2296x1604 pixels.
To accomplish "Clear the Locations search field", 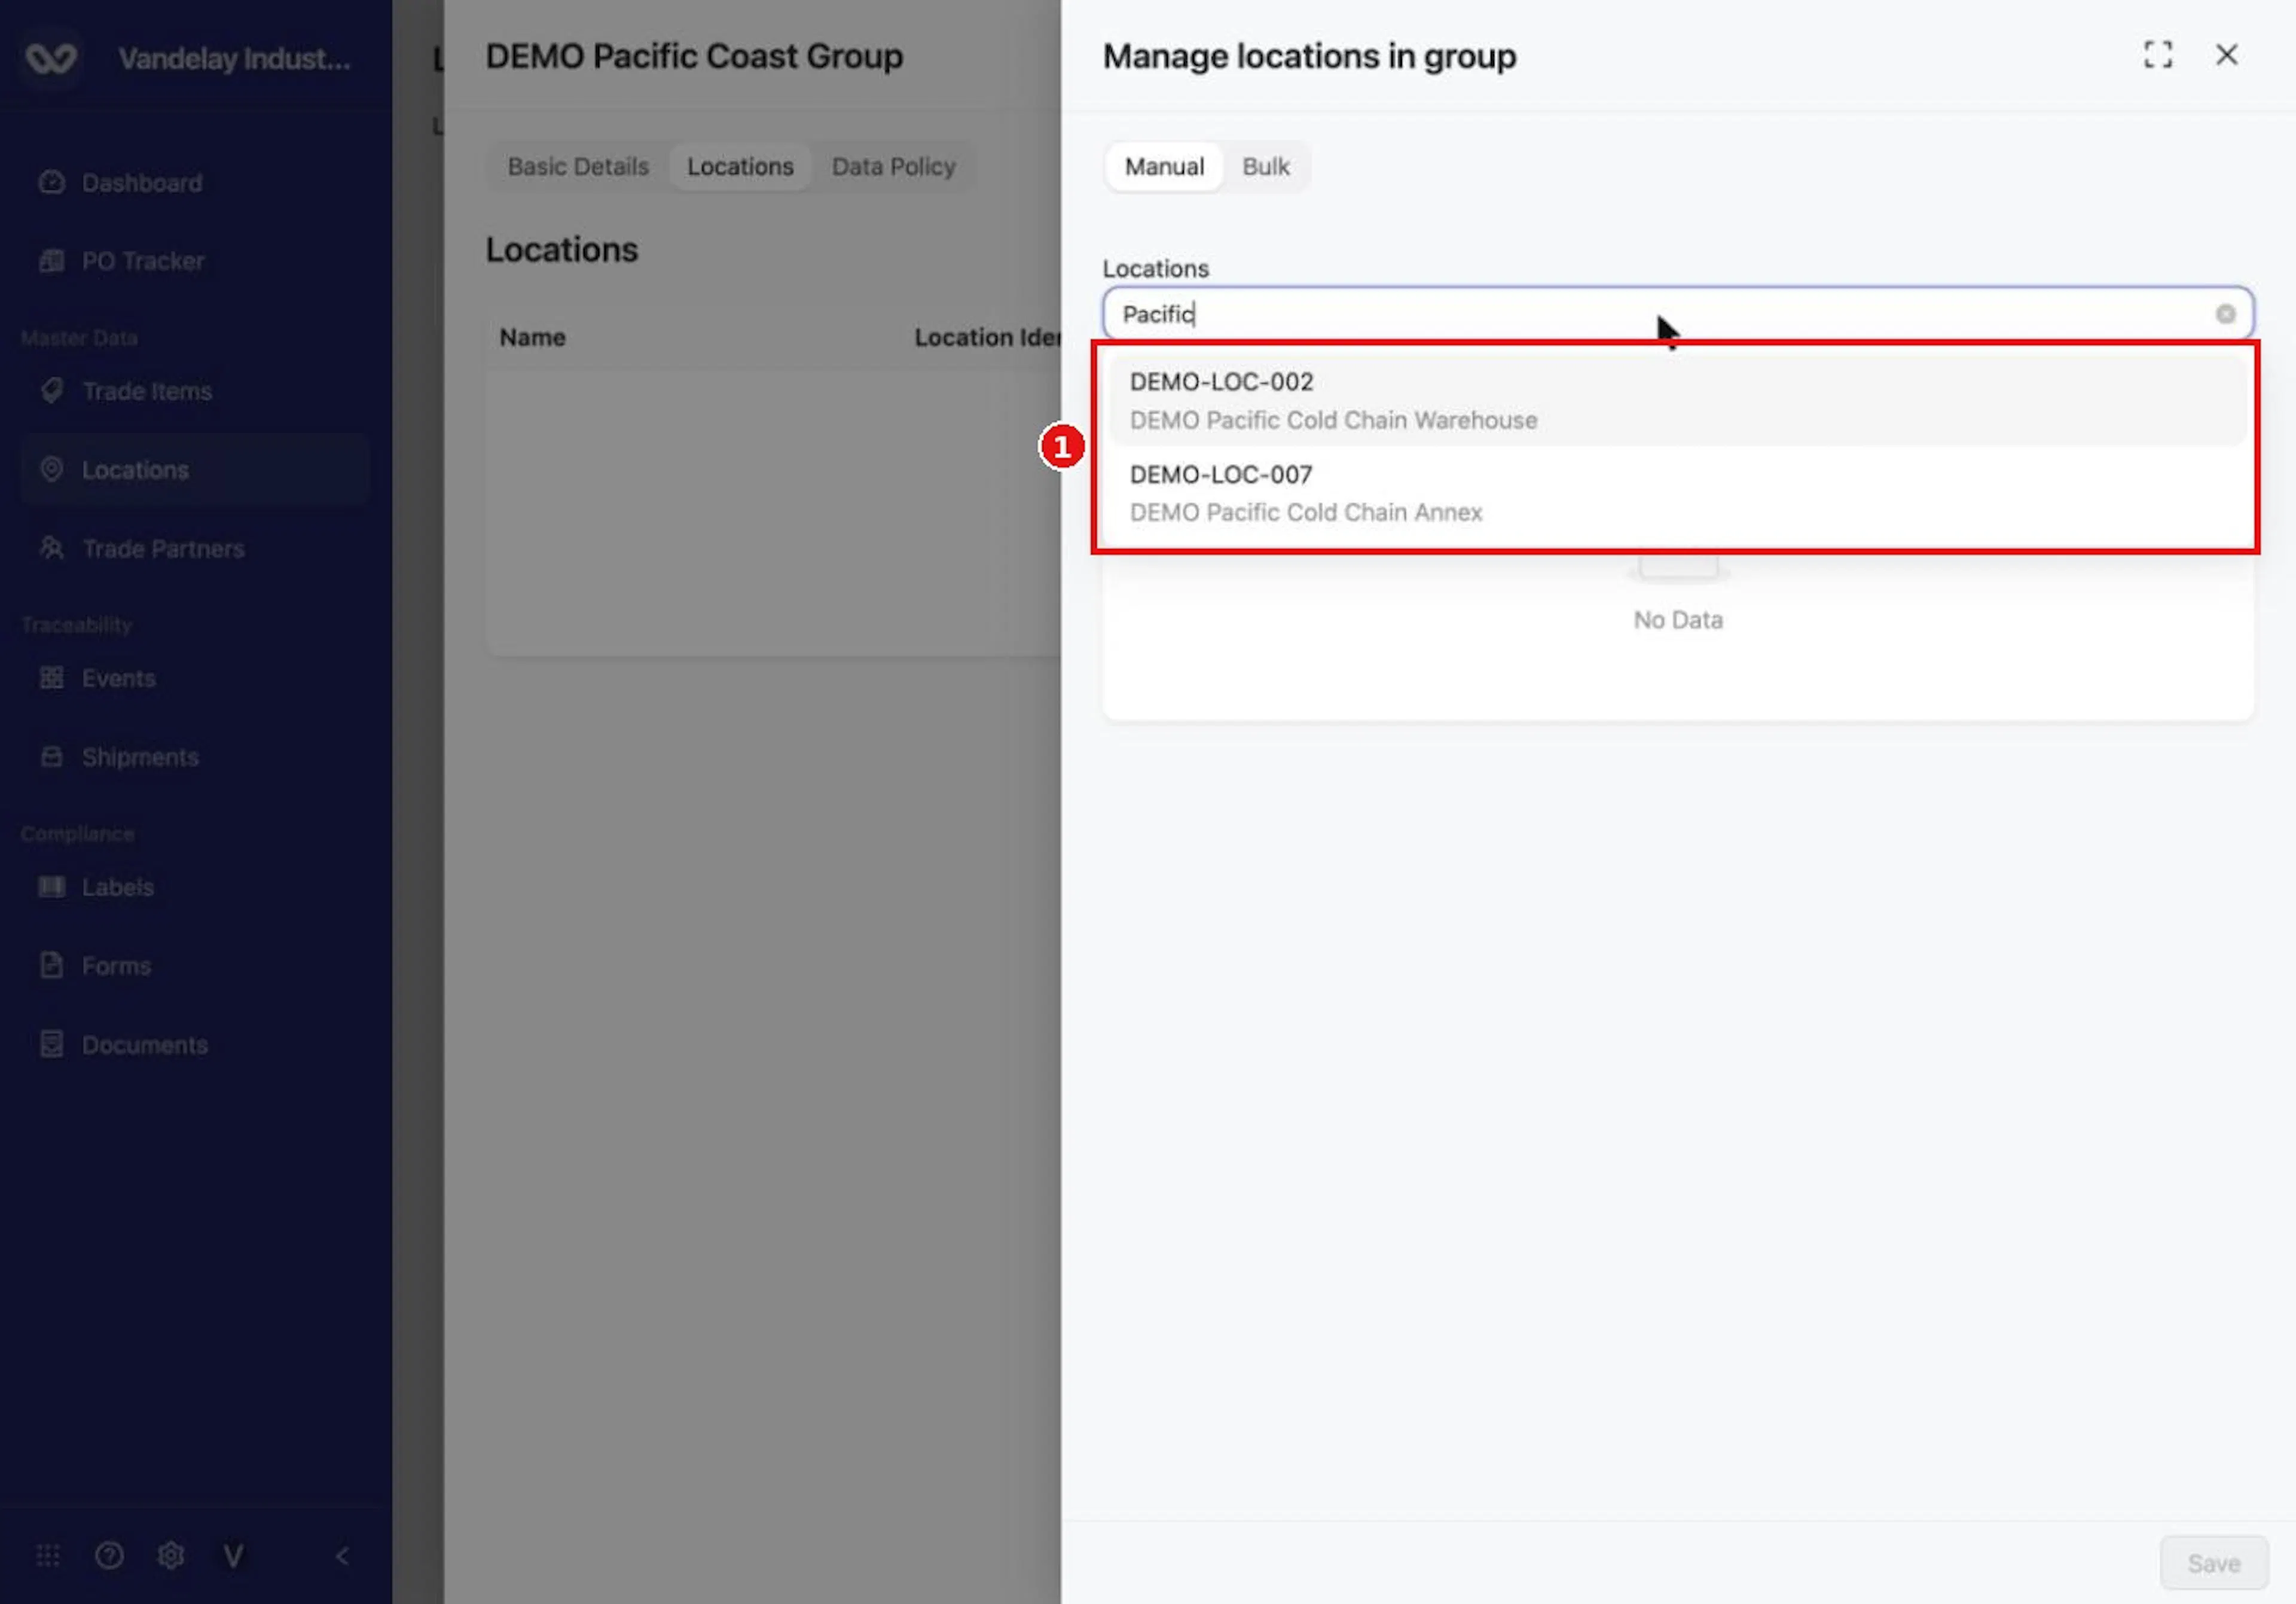I will coord(2225,314).
